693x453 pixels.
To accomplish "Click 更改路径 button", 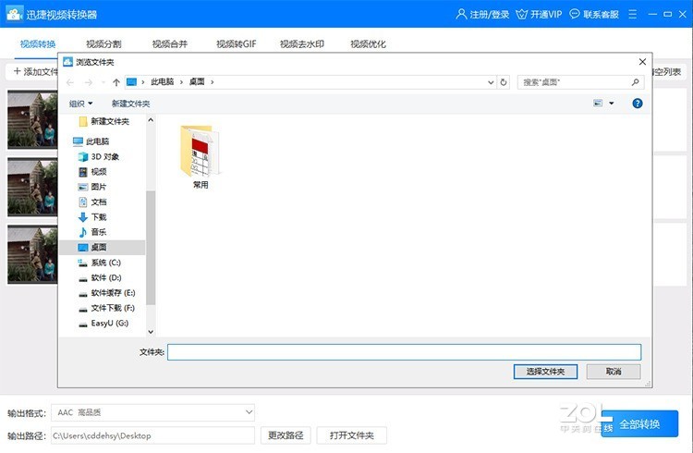I will point(286,435).
